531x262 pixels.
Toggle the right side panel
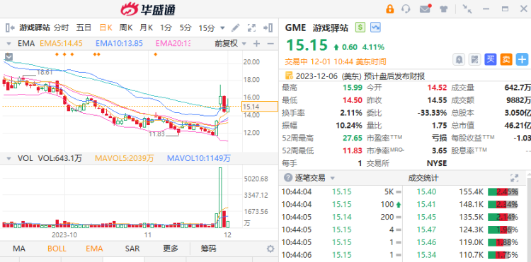pos(268,28)
